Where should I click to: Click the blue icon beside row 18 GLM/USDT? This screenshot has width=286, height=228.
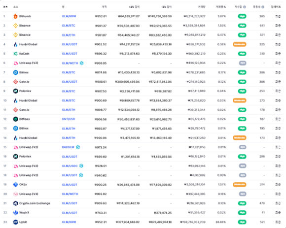click(x=81, y=175)
